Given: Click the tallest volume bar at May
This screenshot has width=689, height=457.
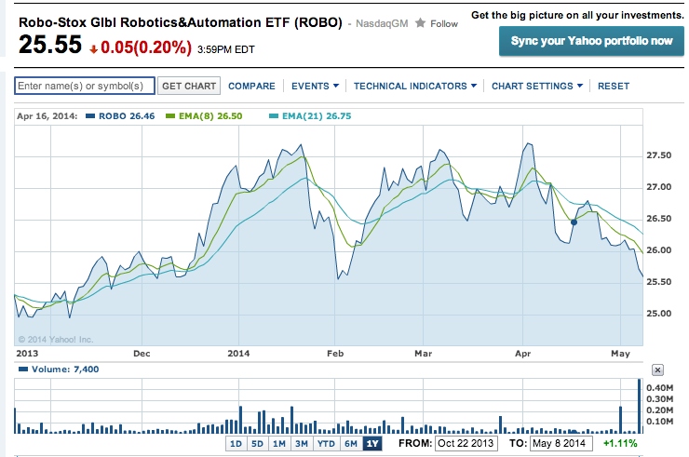Looking at the screenshot, I should pyautogui.click(x=639, y=406).
